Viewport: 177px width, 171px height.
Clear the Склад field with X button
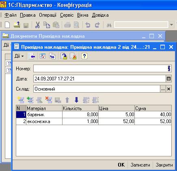[168, 89]
